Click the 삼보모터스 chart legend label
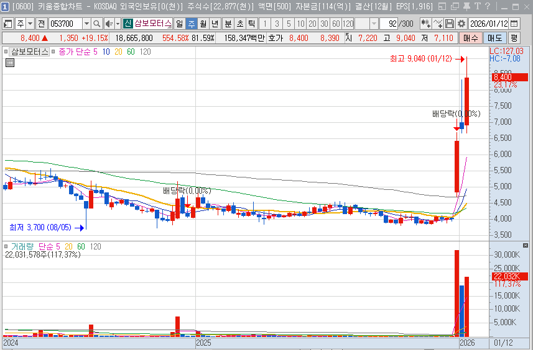Viewport: 533px width, 350px height. point(30,52)
